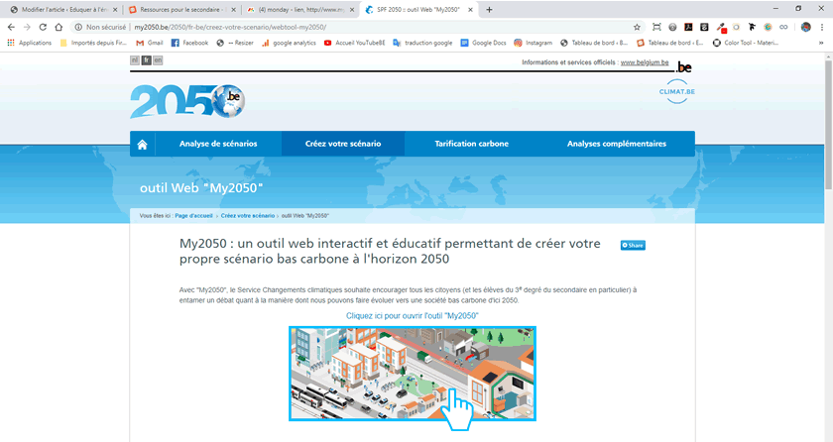
Task: Click the Share button
Action: click(x=633, y=245)
